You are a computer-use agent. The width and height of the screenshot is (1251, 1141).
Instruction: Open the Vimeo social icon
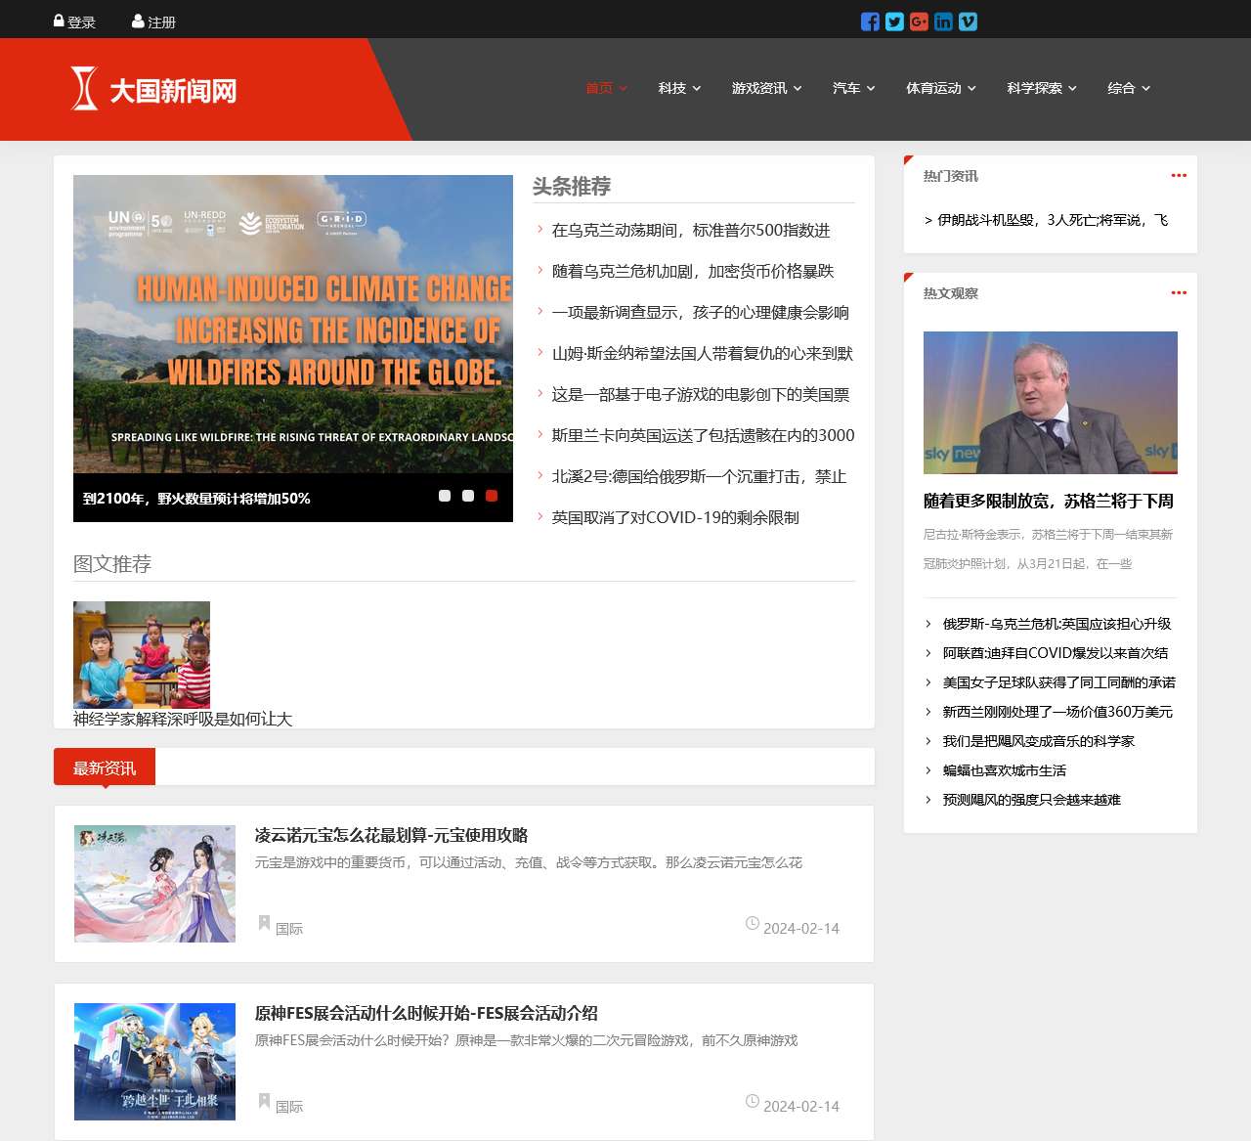pyautogui.click(x=968, y=21)
